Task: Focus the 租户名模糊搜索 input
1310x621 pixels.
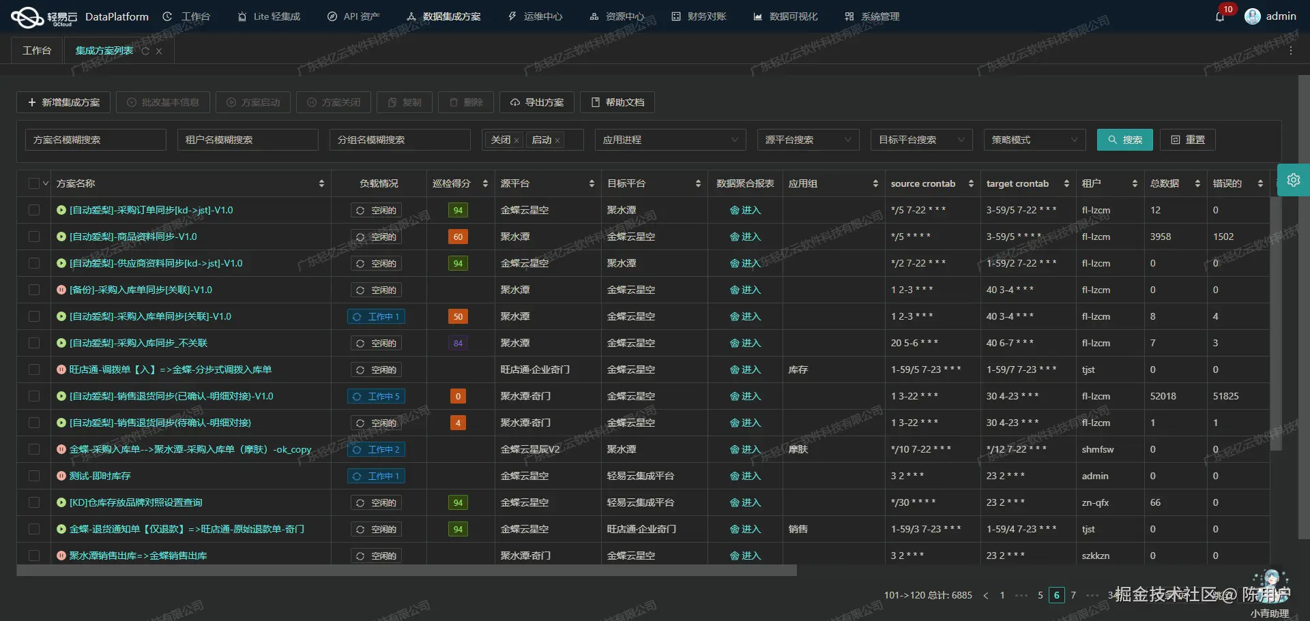Action: [248, 140]
